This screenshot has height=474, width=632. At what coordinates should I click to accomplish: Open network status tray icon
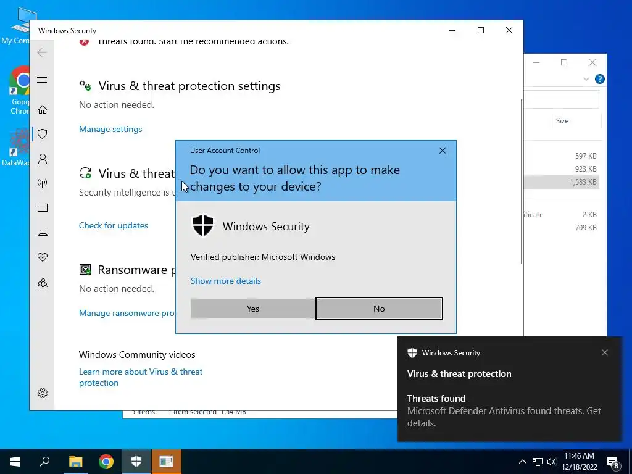(538, 462)
